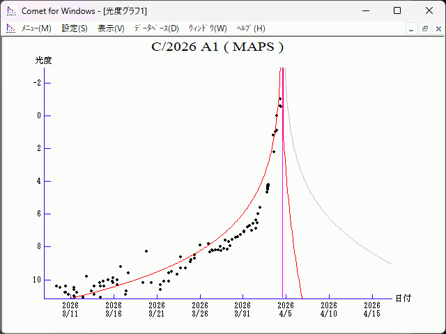The height and width of the screenshot is (334, 446).
Task: Maximize the Comet for Windows main window
Action: (397, 10)
